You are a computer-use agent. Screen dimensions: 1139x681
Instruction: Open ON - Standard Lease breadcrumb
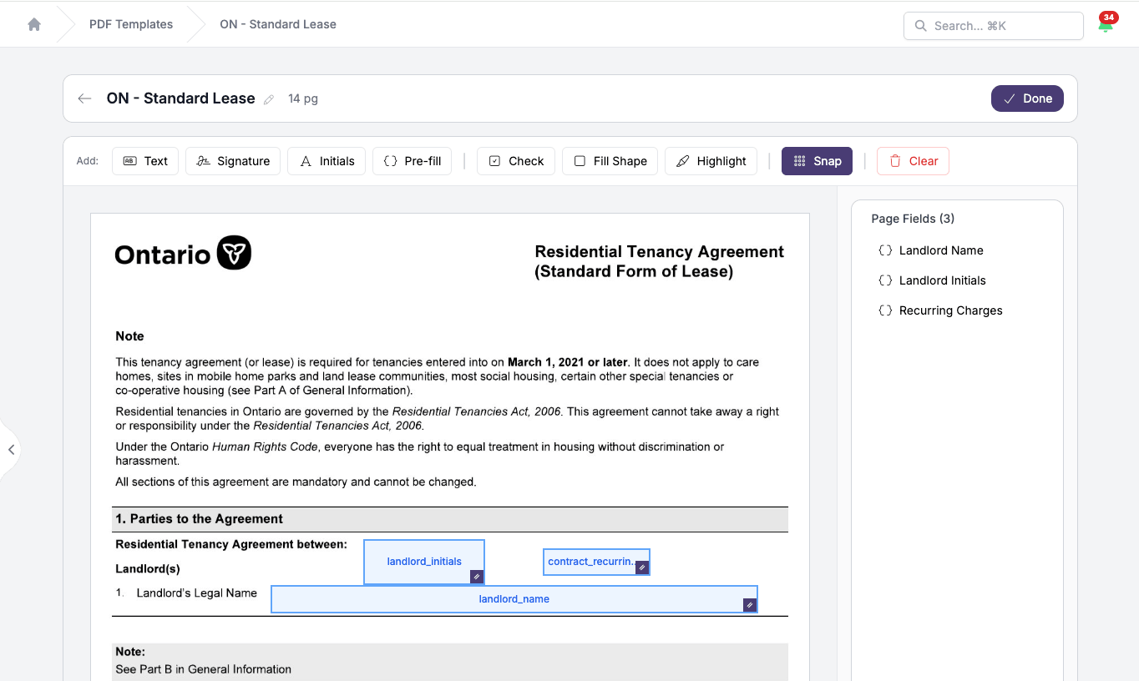[278, 24]
